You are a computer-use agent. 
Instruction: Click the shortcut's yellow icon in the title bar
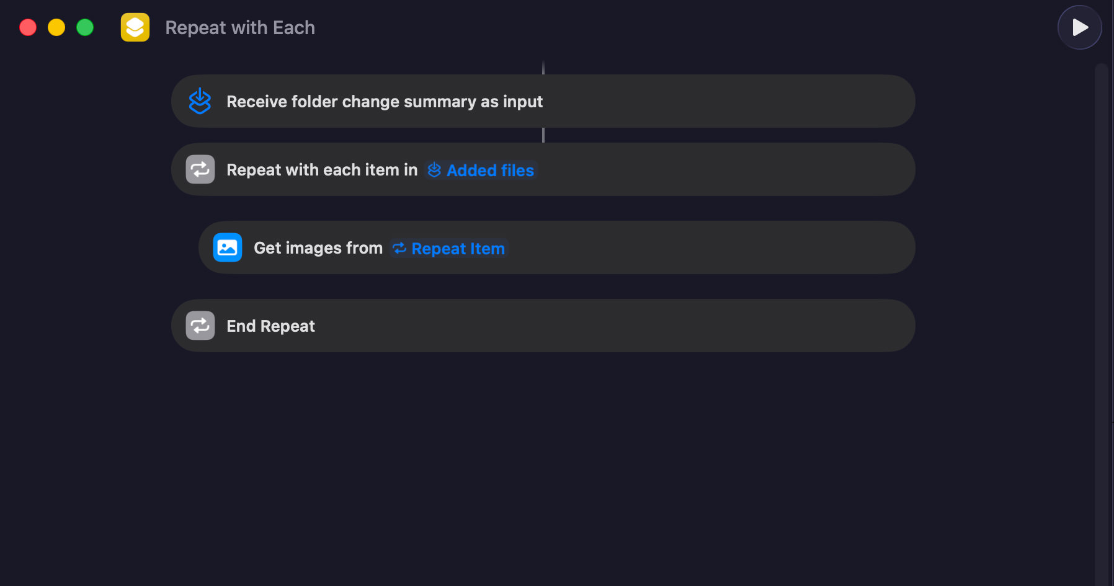[135, 27]
